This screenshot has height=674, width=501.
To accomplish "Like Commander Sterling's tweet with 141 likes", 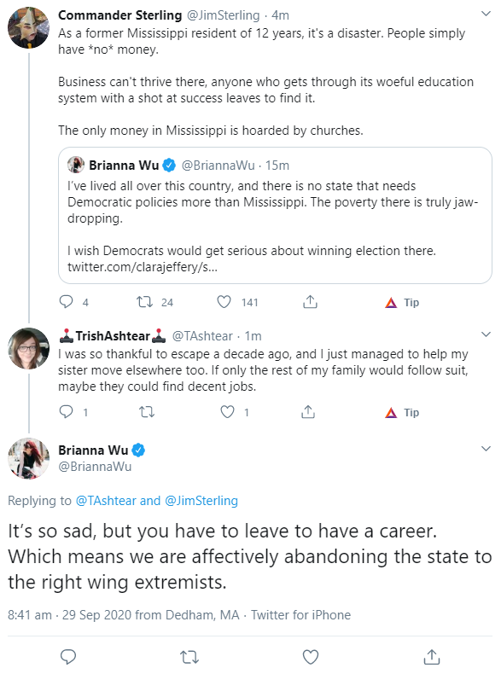I will coord(224,302).
